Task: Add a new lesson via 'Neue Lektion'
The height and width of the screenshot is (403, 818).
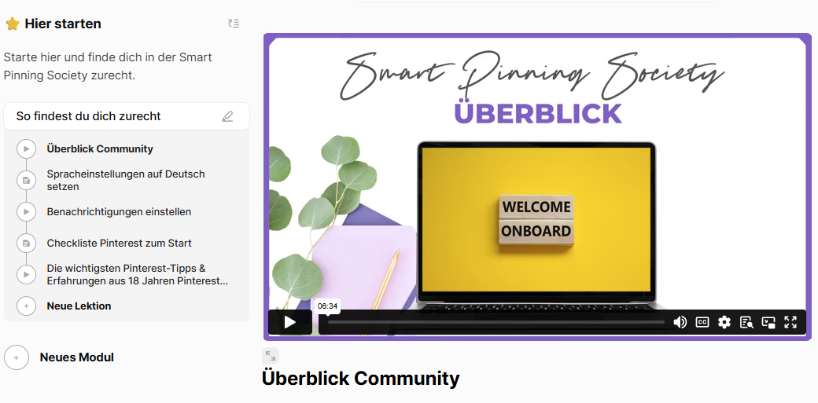Action: (79, 306)
